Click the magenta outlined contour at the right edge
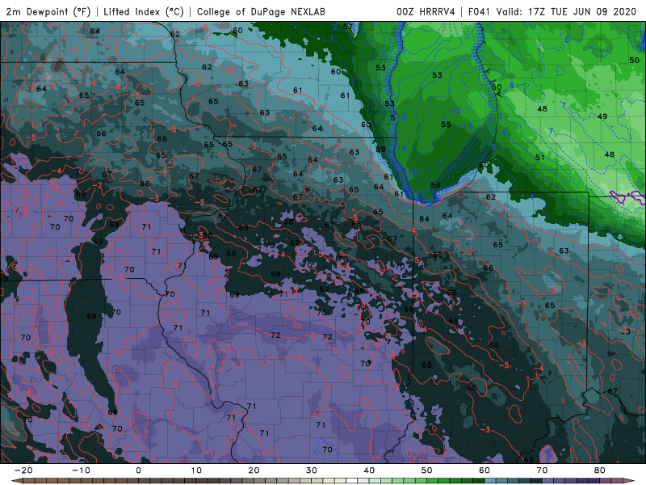Screen dimensions: 646x485 point(627,197)
